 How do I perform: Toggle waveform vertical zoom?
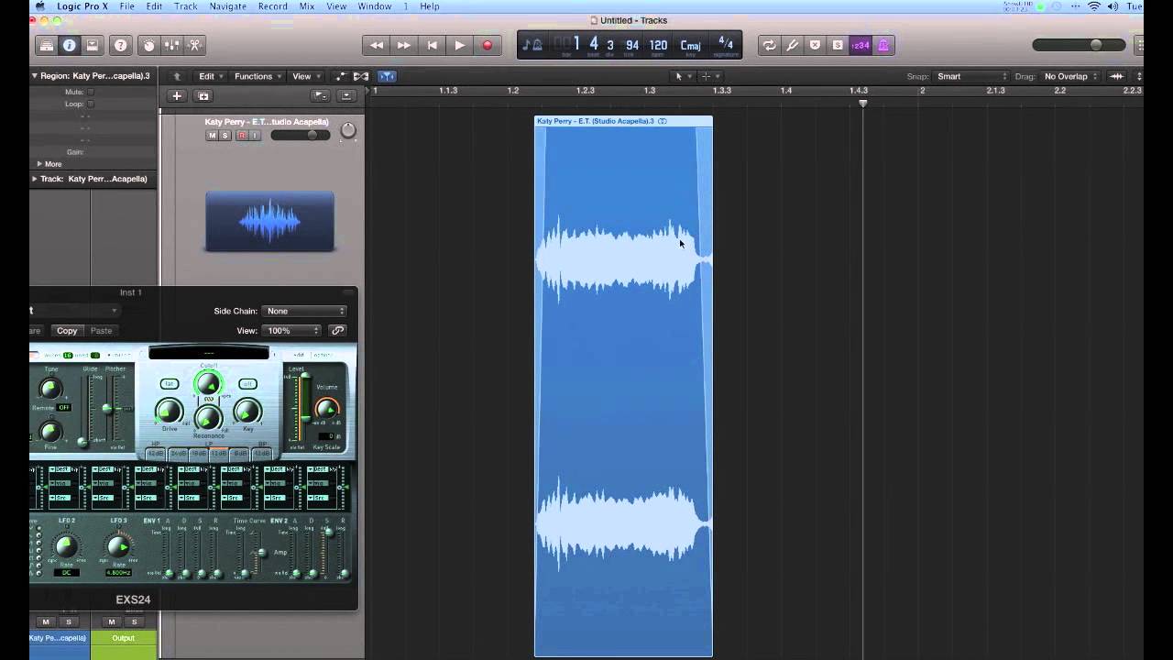coord(1116,76)
